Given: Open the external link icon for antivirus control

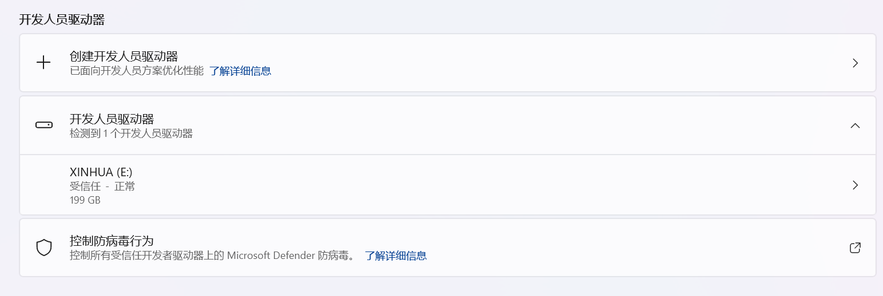Looking at the screenshot, I should [855, 248].
